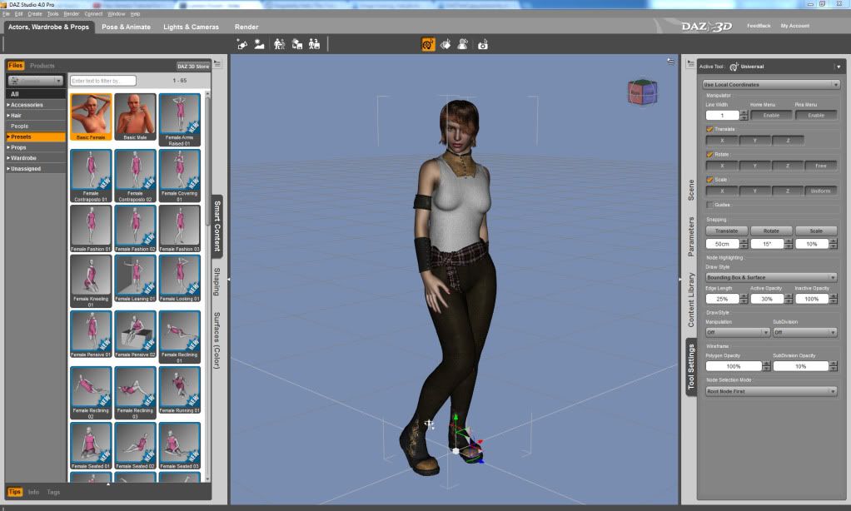Click the Universal active tool icon in Tool Settings

click(x=734, y=67)
